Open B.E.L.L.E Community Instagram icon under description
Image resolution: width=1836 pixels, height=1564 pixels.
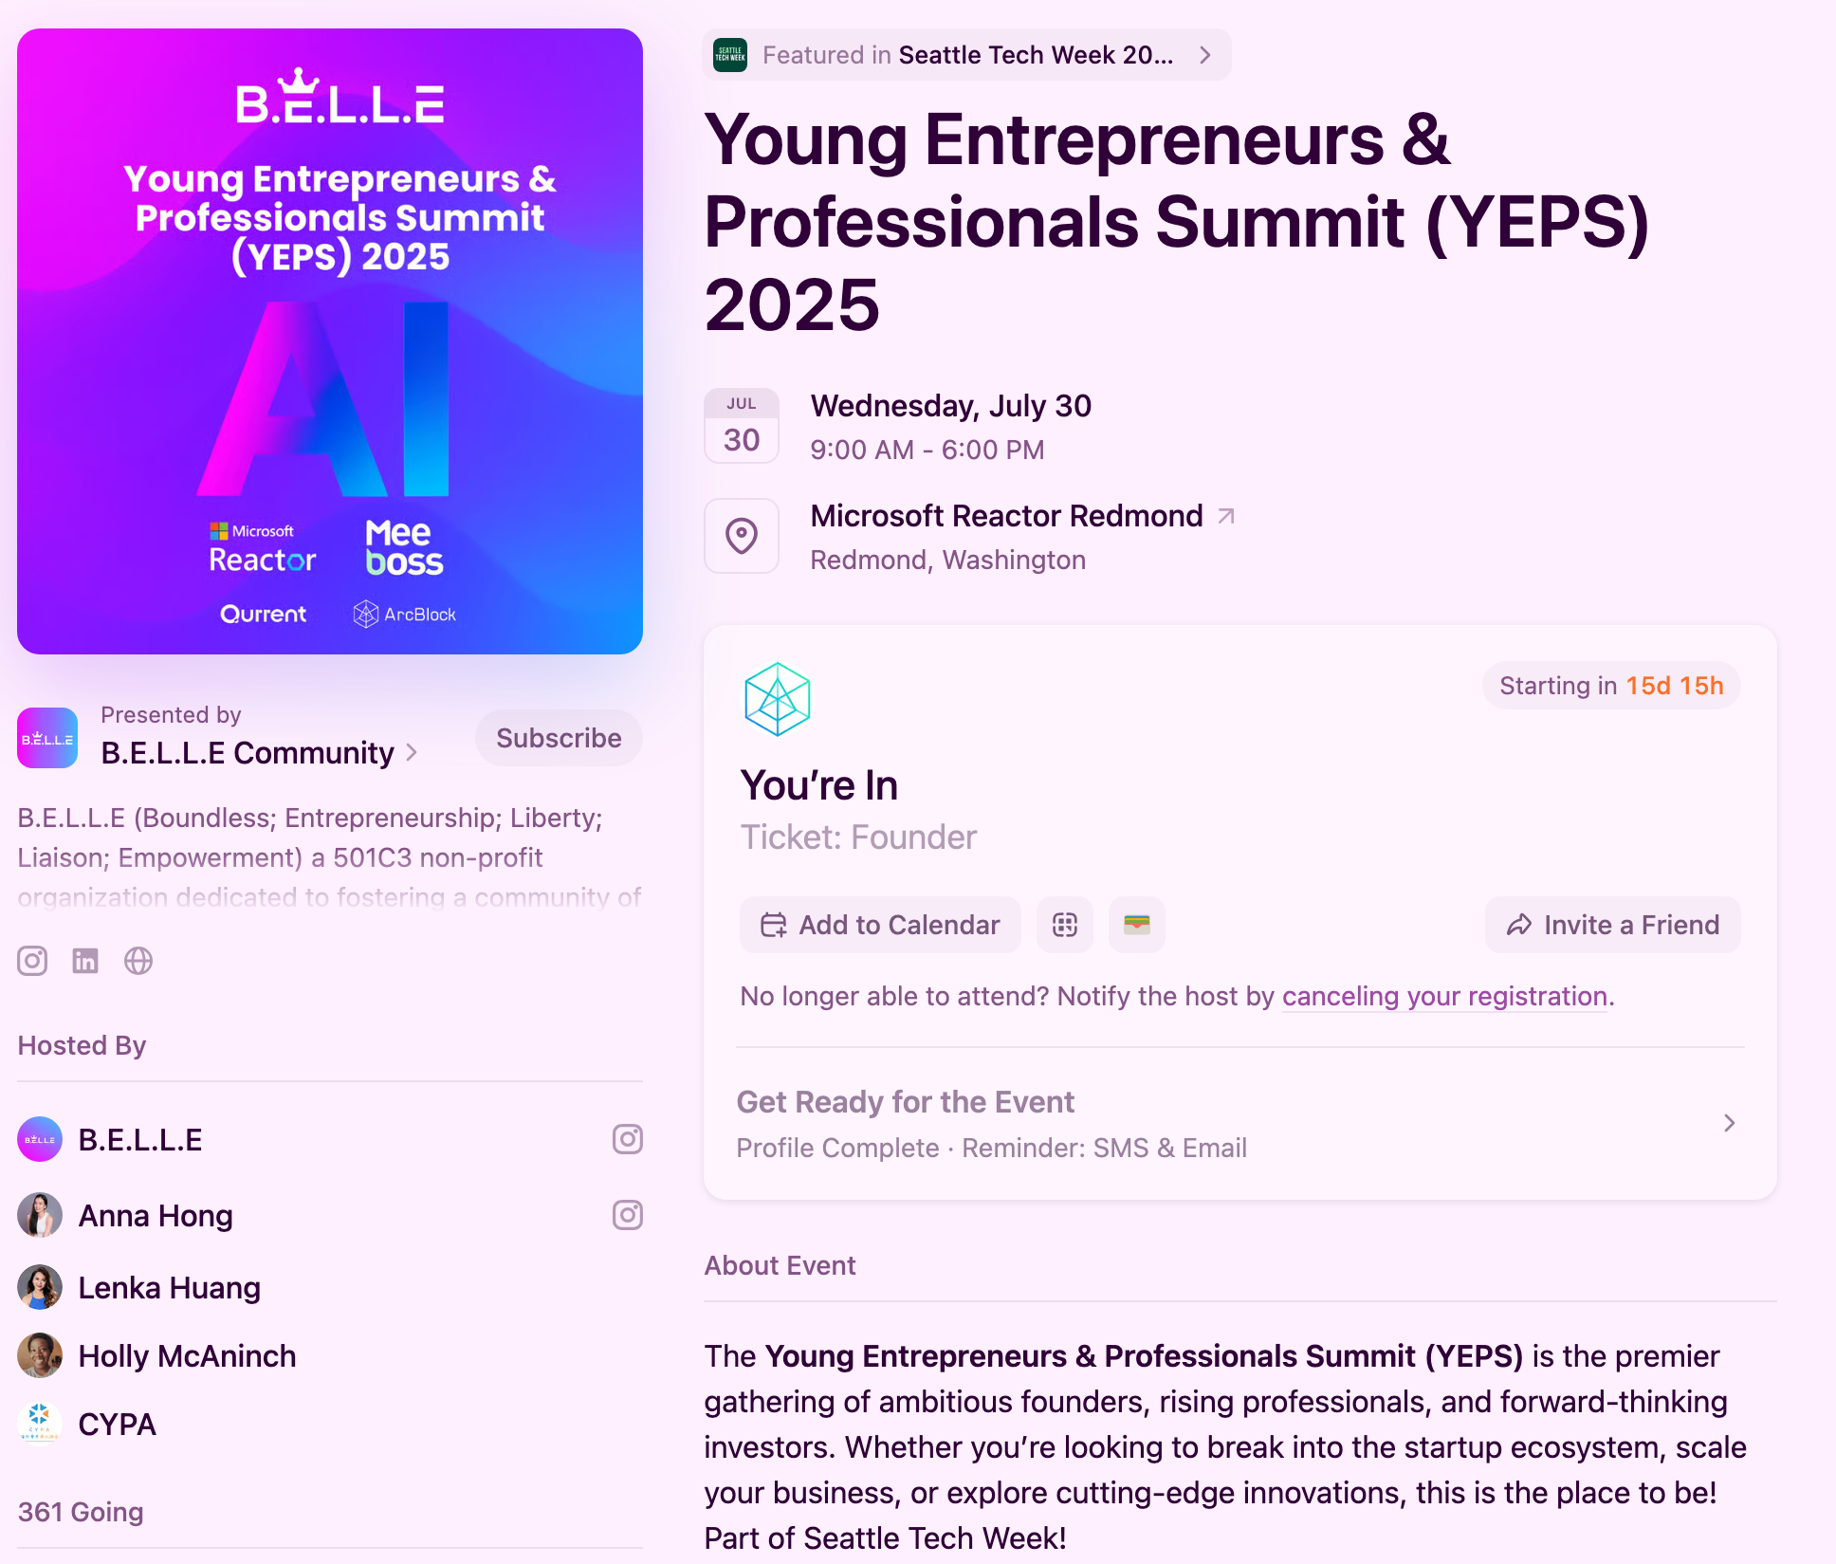(x=32, y=961)
